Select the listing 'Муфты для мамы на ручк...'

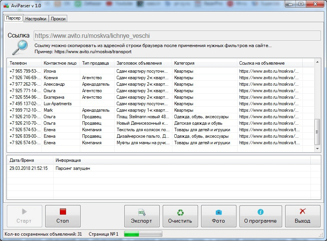tap(143, 143)
